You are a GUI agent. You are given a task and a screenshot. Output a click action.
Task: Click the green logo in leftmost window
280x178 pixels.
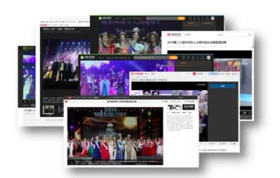coord(28,48)
